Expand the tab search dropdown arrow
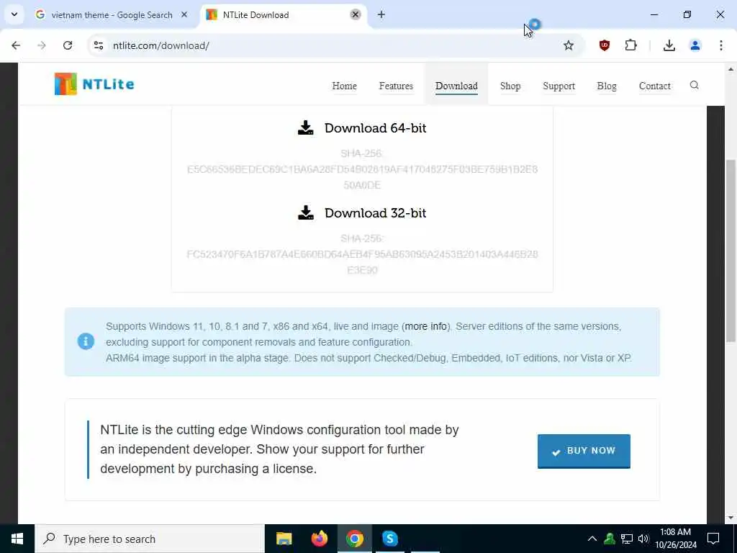Image resolution: width=737 pixels, height=553 pixels. (x=14, y=14)
